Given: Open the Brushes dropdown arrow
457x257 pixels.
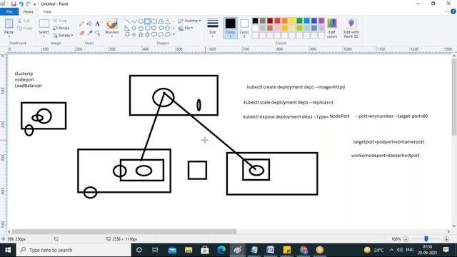Looking at the screenshot, I should tap(112, 36).
